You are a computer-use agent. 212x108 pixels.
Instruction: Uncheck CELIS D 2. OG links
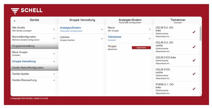coord(194,32)
